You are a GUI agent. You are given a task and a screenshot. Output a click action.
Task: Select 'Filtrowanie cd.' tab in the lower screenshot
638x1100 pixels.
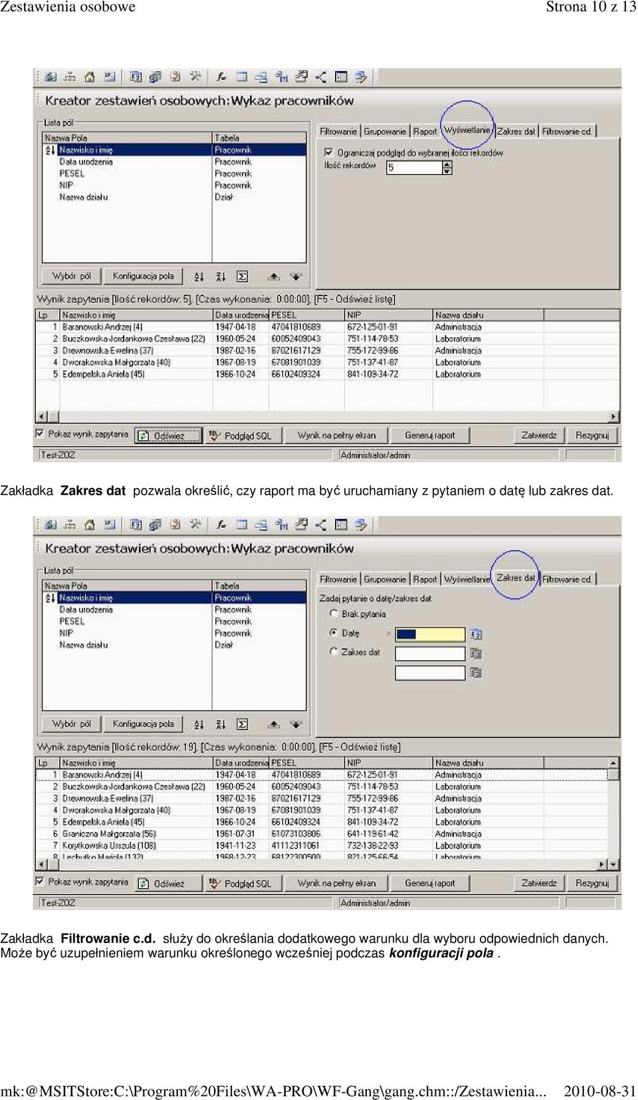[x=568, y=579]
